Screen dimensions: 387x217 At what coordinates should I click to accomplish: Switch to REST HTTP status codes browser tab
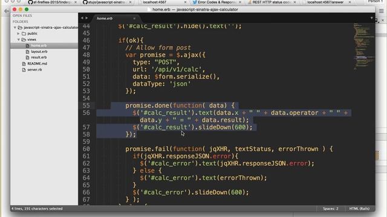click(x=272, y=2)
